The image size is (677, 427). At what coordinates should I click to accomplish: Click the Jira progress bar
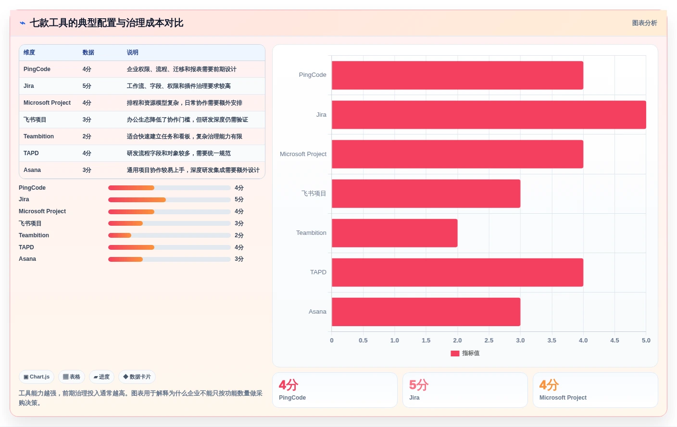tap(169, 200)
